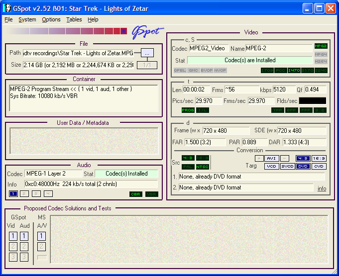Click the Path input field
This screenshot has height=276, width=339.
pyautogui.click(x=78, y=53)
